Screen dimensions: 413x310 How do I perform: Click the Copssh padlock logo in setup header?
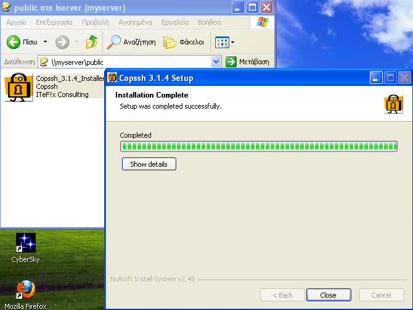[393, 104]
